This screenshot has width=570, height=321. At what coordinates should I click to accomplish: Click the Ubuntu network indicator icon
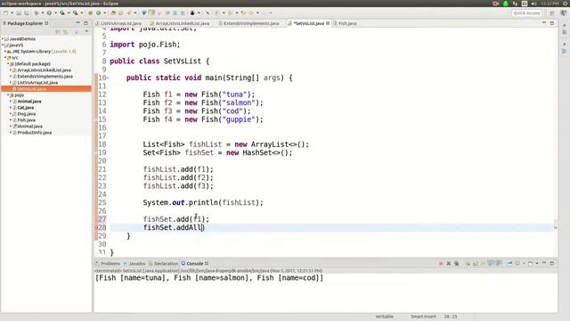(515, 4)
